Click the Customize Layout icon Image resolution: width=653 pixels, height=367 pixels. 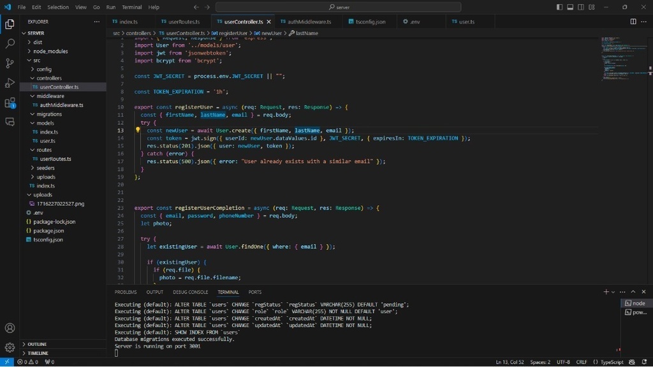(x=591, y=7)
